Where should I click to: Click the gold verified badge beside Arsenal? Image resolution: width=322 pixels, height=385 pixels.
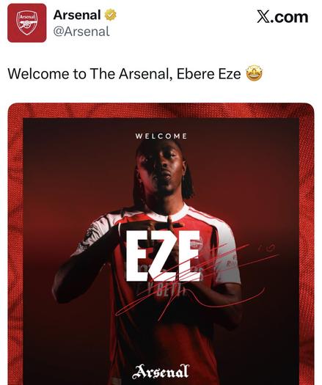111,15
